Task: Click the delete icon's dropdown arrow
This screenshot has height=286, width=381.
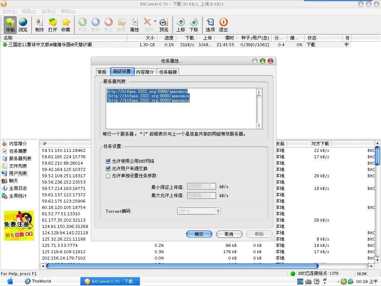Action: click(155, 21)
